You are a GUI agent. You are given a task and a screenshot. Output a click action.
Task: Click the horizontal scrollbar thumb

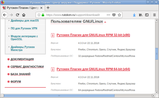(59, 95)
